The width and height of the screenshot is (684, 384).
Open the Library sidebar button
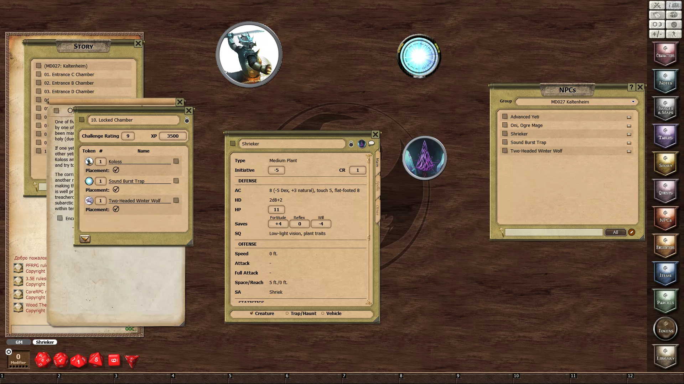(665, 357)
